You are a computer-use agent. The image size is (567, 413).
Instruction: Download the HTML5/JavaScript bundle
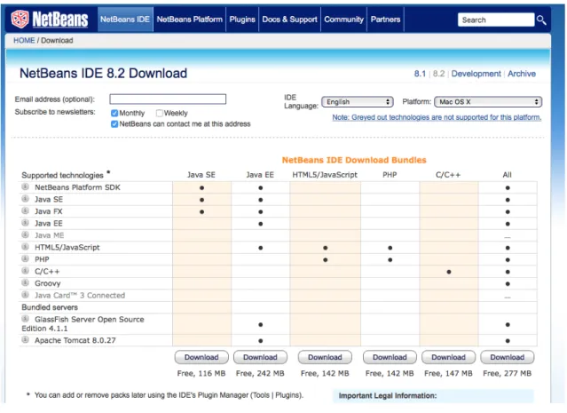pyautogui.click(x=325, y=357)
